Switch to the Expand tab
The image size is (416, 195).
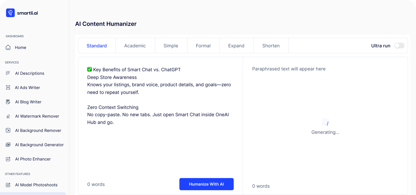pos(236,46)
